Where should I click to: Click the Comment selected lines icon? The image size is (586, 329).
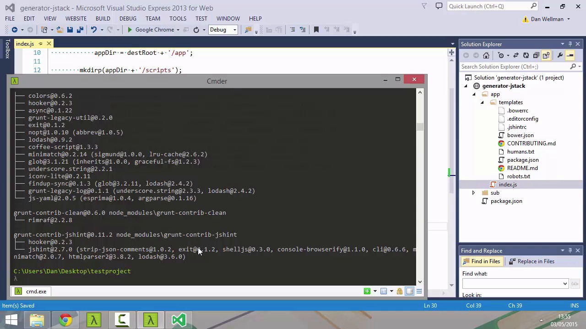292,30
